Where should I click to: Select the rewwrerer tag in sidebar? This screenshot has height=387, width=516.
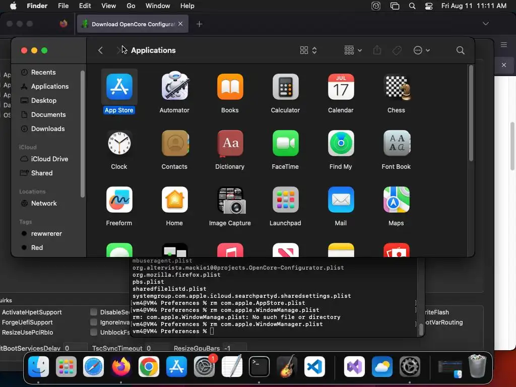coord(46,234)
